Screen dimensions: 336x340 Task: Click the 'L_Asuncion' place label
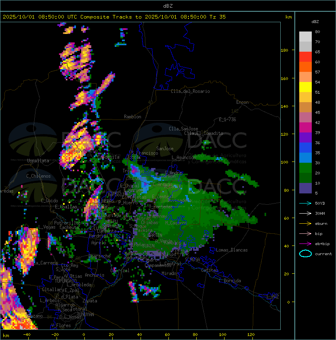pos(184,157)
